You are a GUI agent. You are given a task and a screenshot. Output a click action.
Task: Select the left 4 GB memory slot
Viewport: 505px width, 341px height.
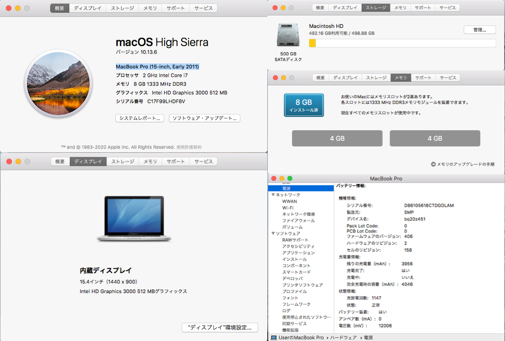click(337, 138)
